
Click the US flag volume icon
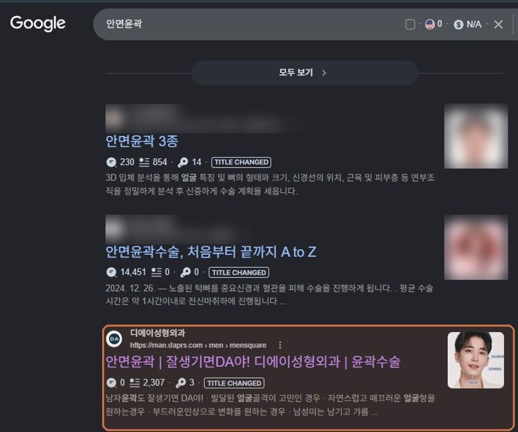pyautogui.click(x=429, y=24)
